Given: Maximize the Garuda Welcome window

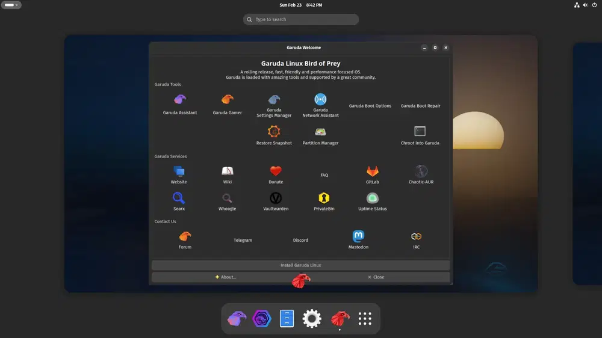Looking at the screenshot, I should tap(435, 48).
